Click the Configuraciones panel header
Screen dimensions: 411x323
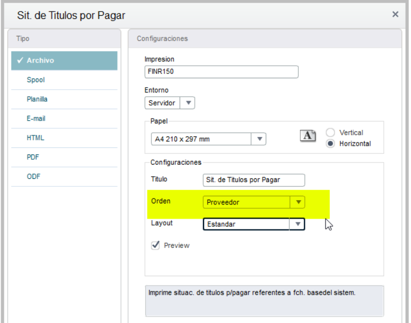(265, 39)
